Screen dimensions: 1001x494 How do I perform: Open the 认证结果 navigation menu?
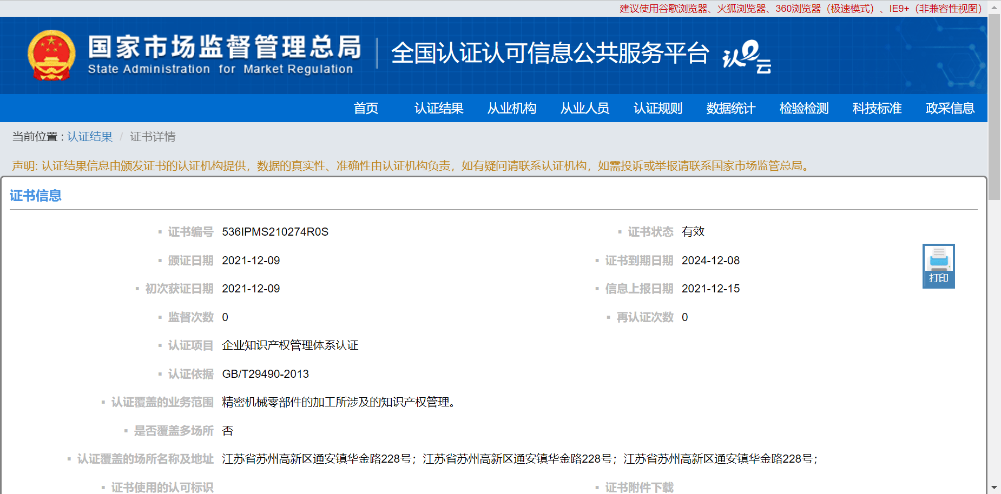(x=439, y=108)
